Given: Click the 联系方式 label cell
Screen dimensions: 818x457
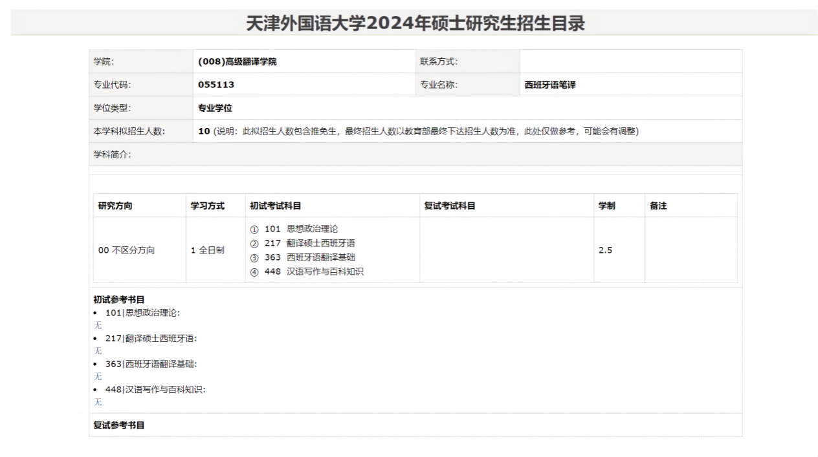Looking at the screenshot, I should click(x=439, y=62).
